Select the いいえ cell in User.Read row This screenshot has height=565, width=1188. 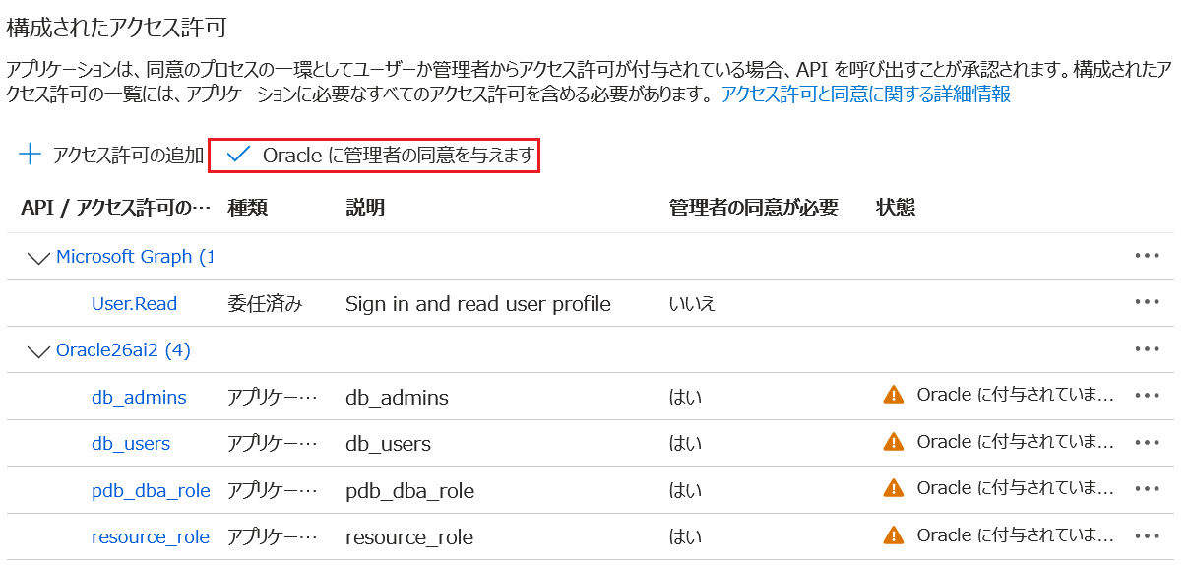(x=692, y=303)
